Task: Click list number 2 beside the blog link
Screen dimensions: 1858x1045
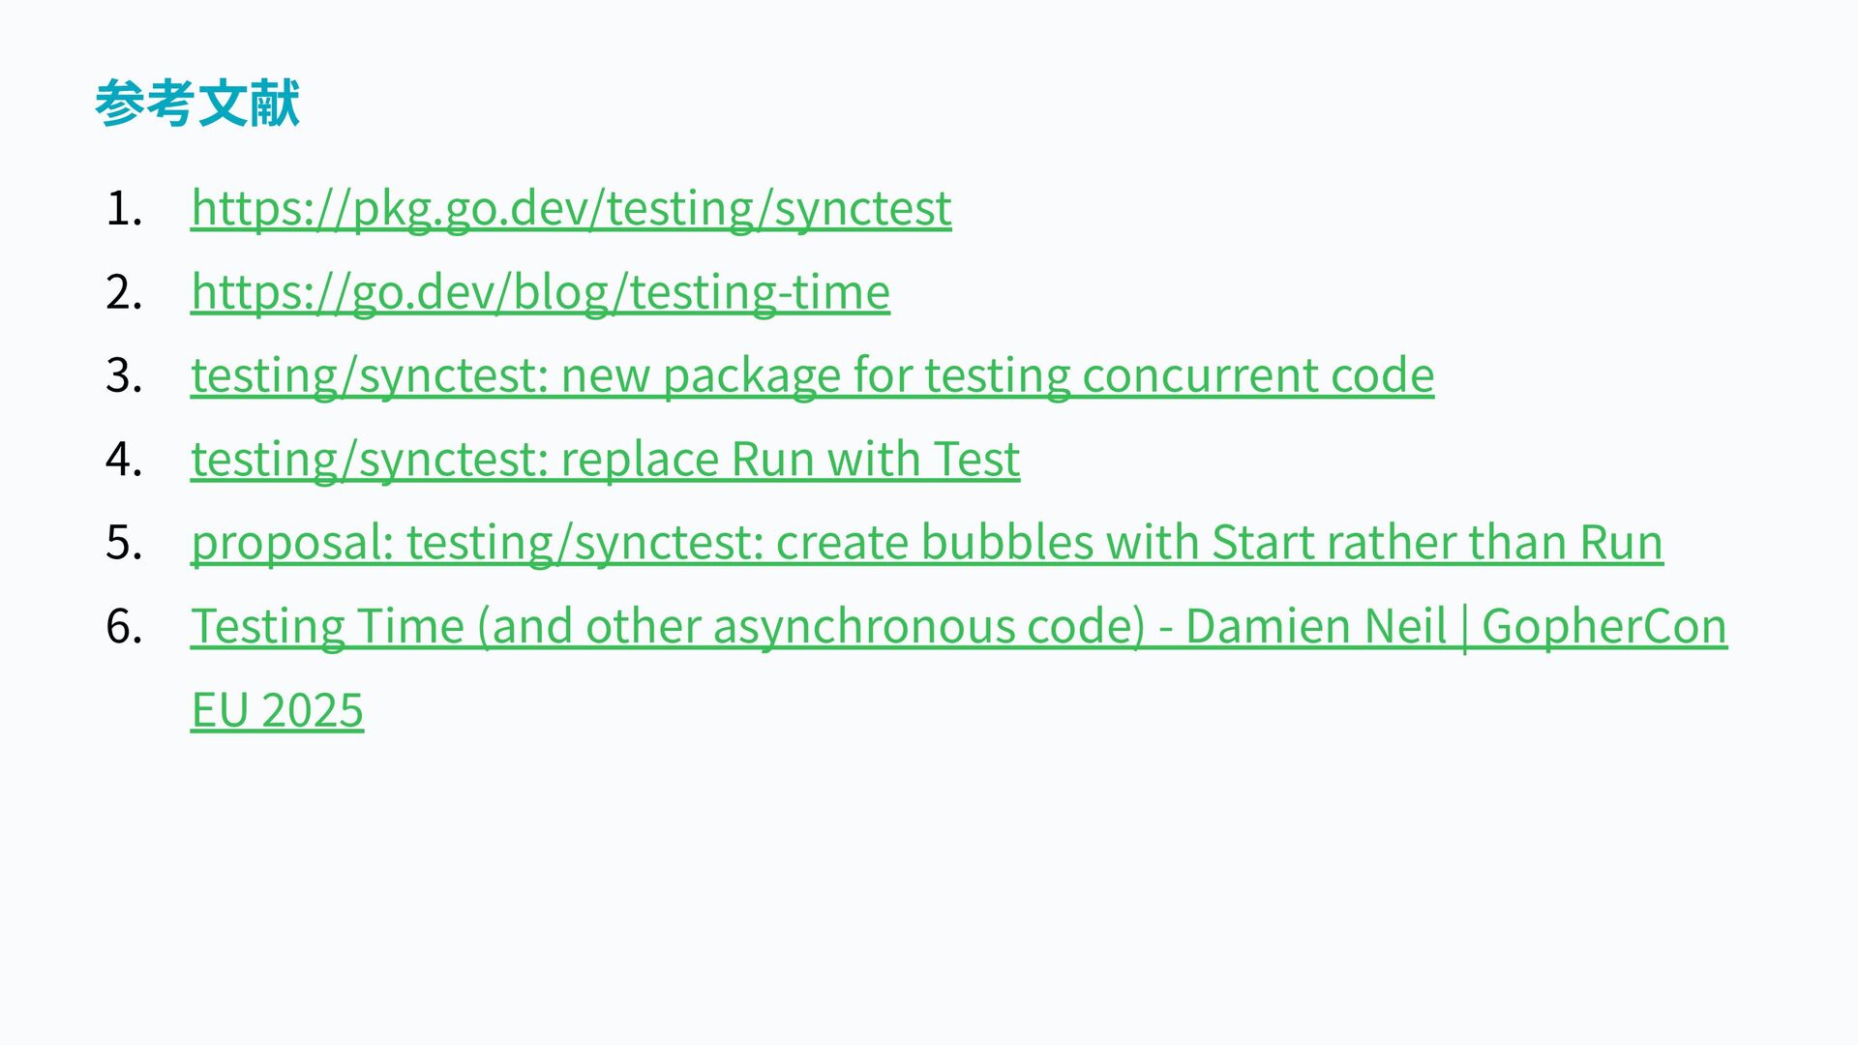Action: [123, 292]
